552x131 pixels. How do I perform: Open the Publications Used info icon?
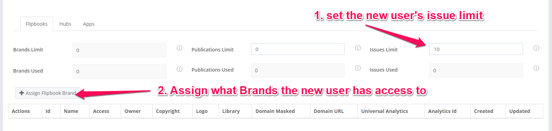coord(358,68)
